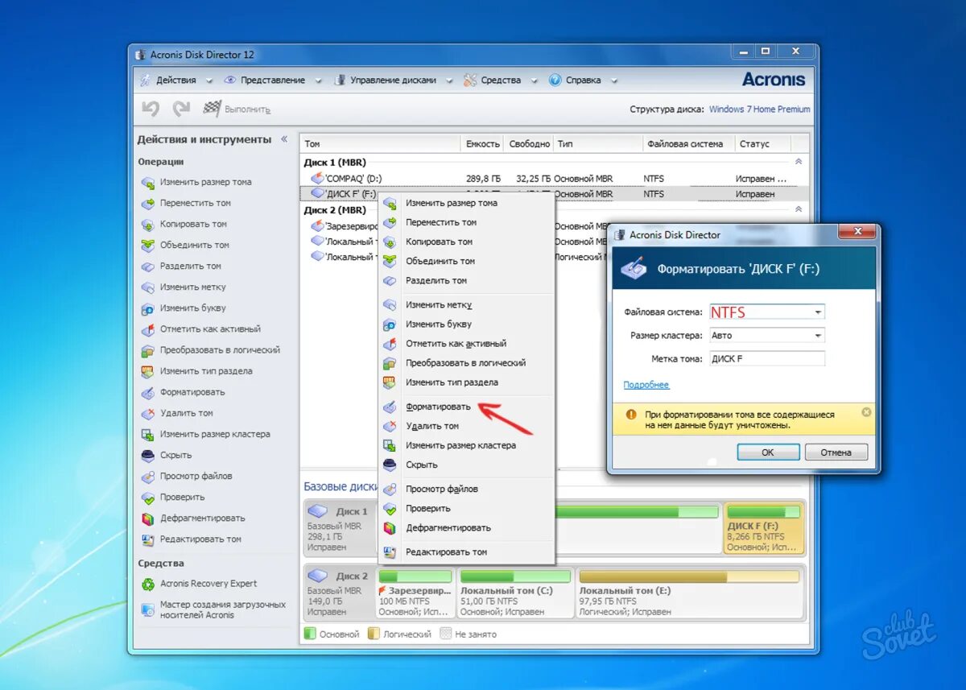Click sidebar icon for Изменить тип раздела
This screenshot has width=966, height=690.
point(147,371)
